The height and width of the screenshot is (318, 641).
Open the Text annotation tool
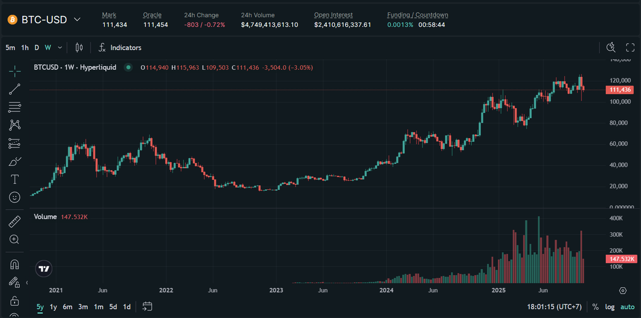pos(14,179)
